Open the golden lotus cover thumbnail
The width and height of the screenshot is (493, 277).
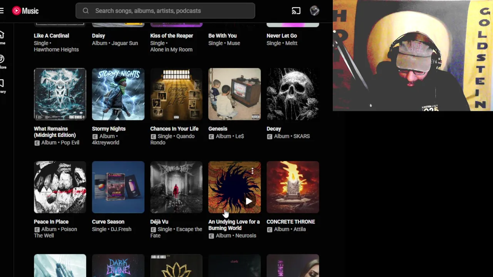tap(176, 265)
